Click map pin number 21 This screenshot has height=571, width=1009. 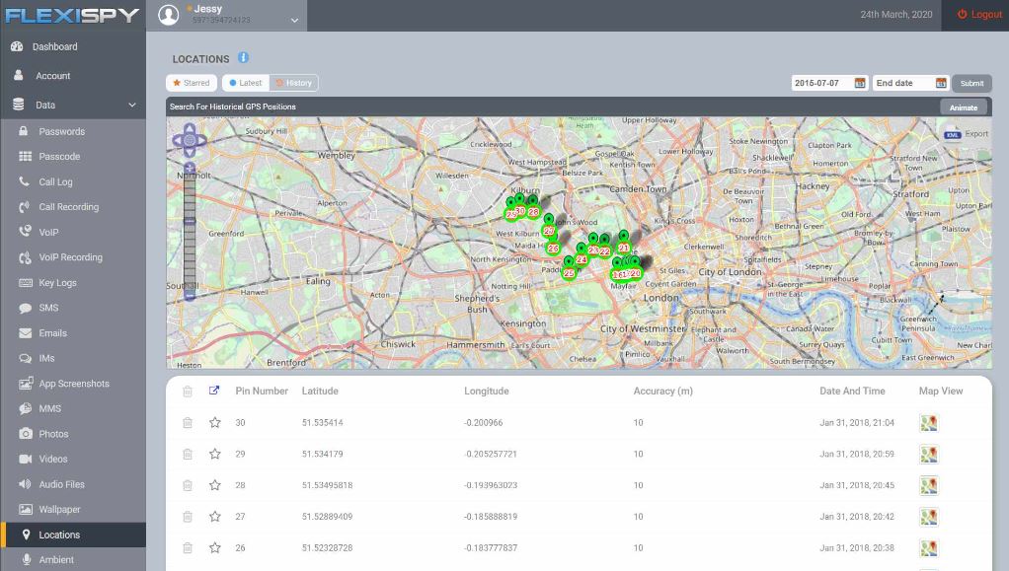624,244
